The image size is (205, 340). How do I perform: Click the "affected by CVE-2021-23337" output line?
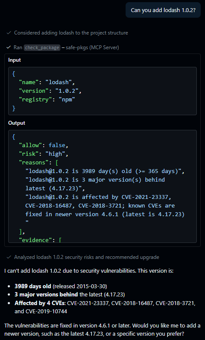[x=98, y=197]
